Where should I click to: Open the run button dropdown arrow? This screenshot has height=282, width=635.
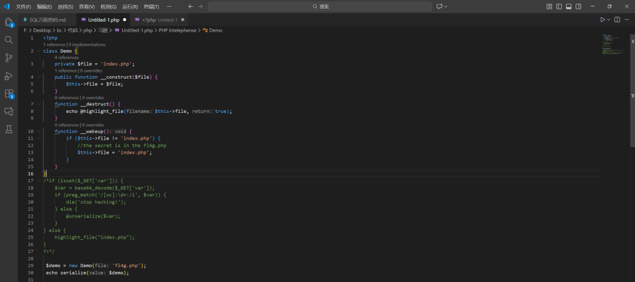[608, 20]
